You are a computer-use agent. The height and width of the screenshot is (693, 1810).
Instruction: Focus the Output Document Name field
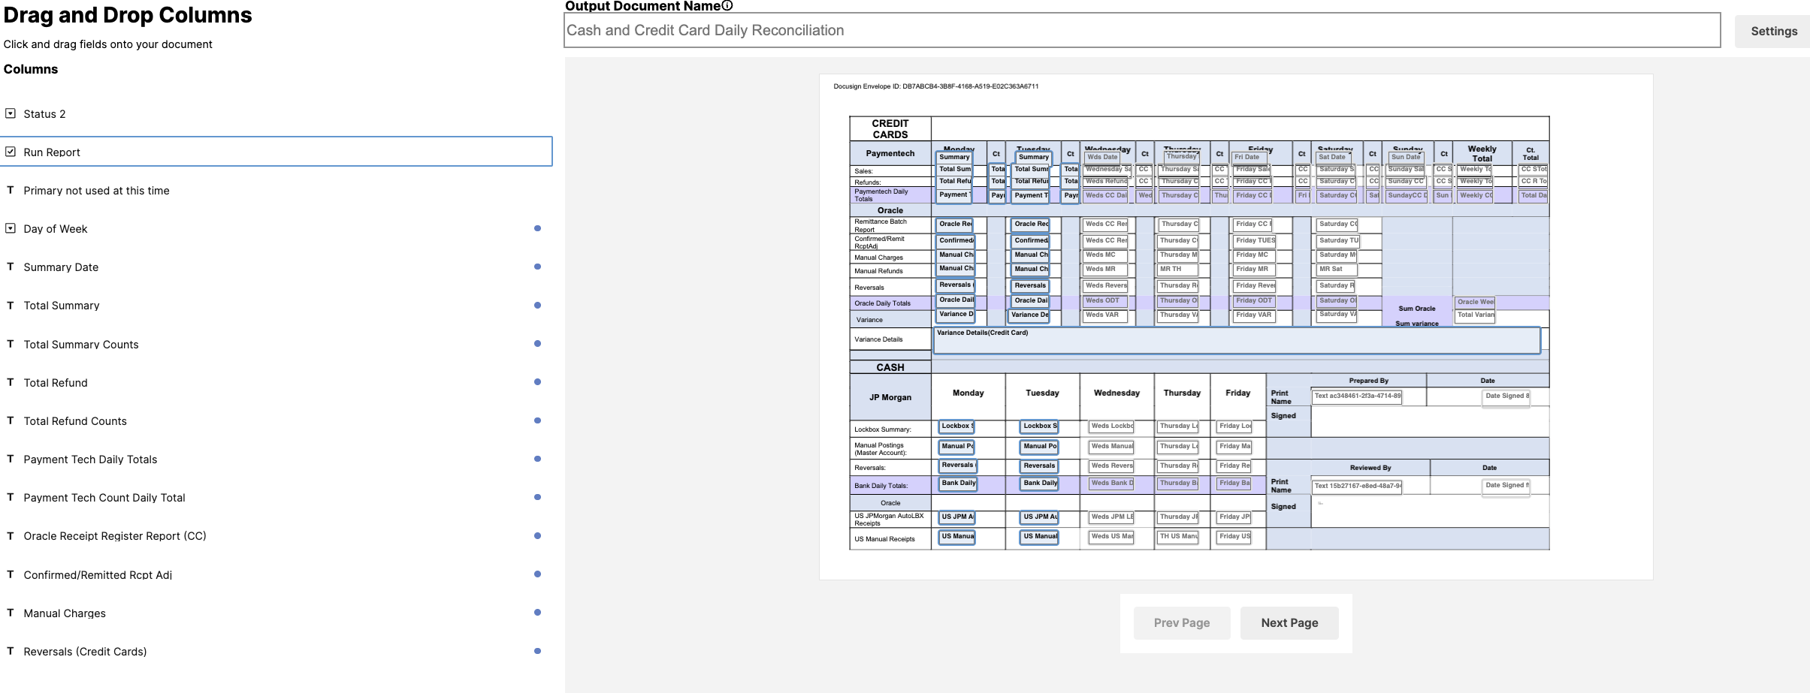click(1142, 30)
